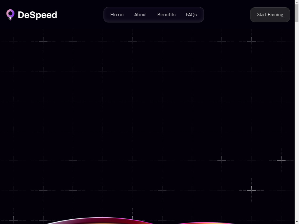Viewport: 299px width, 224px height.
Task: Click the scrollbar up arrow
Action: point(297,2)
